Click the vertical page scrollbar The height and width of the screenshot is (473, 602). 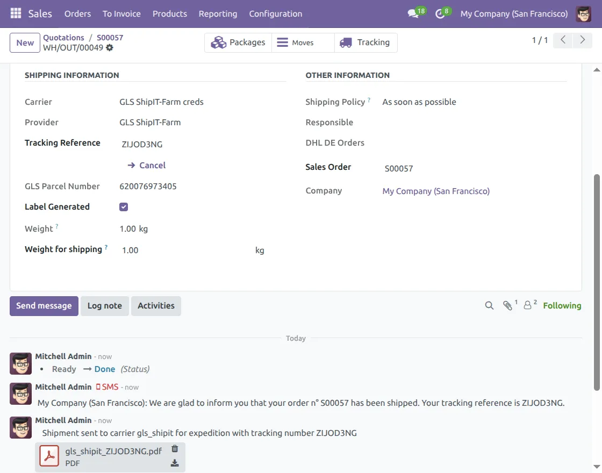click(x=596, y=282)
